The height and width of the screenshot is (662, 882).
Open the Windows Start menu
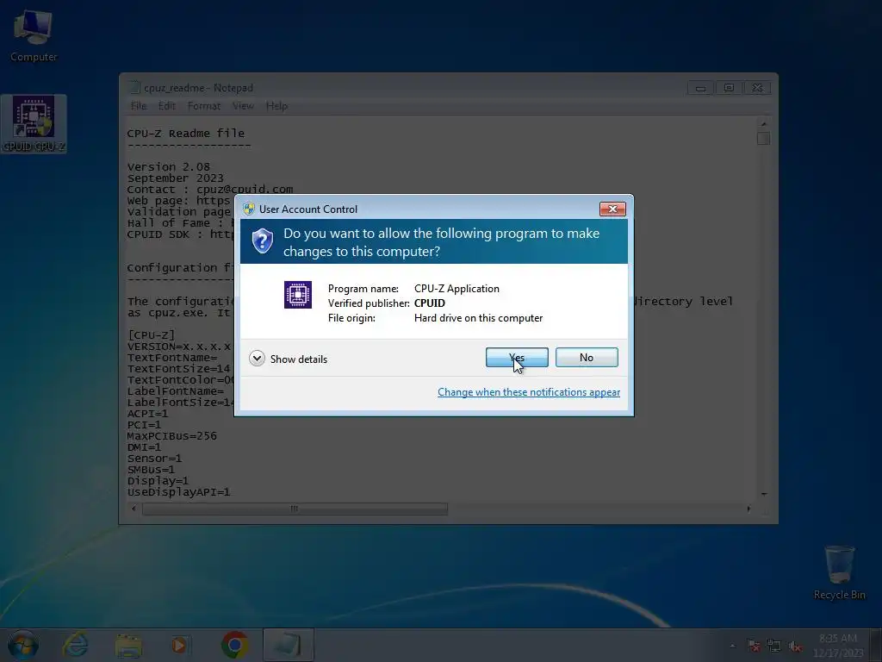click(x=22, y=645)
